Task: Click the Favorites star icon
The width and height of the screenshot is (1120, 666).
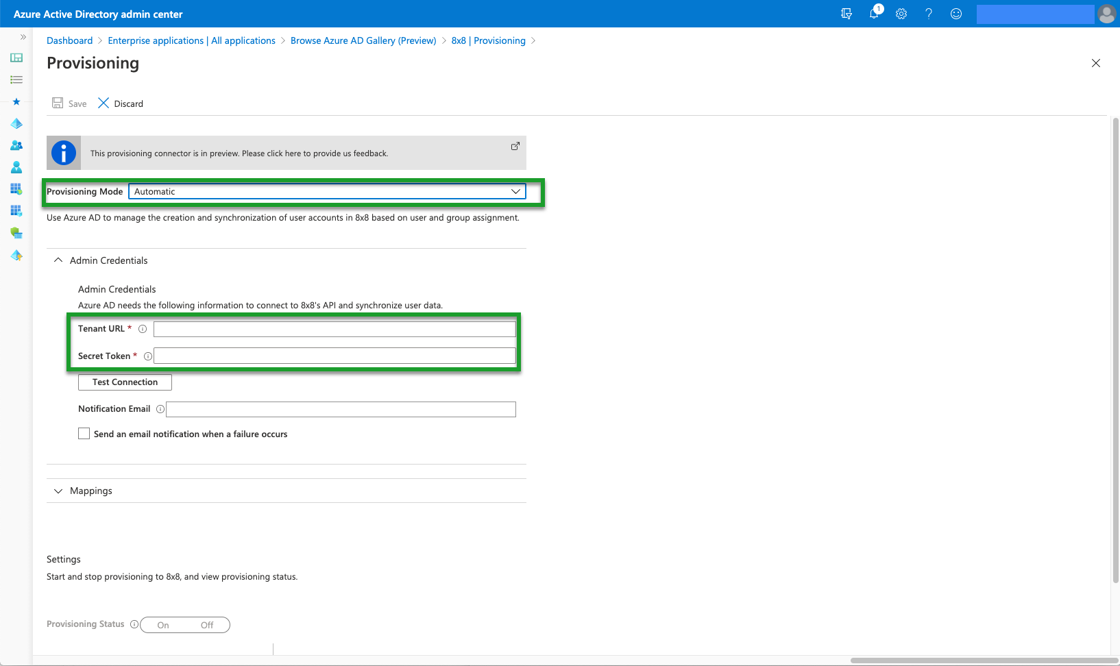Action: click(16, 101)
